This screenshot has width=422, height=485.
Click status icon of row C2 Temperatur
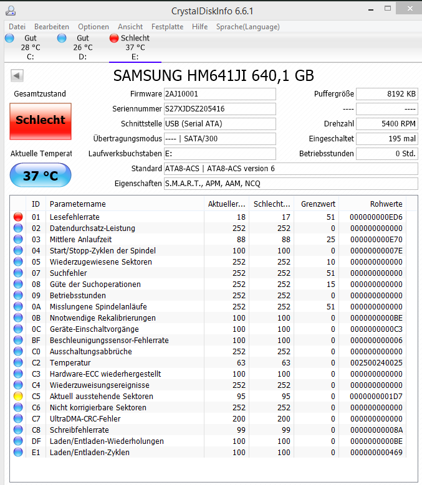(x=18, y=362)
